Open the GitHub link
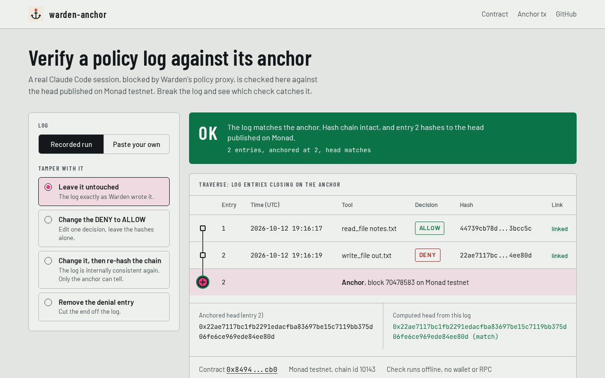 pyautogui.click(x=566, y=14)
